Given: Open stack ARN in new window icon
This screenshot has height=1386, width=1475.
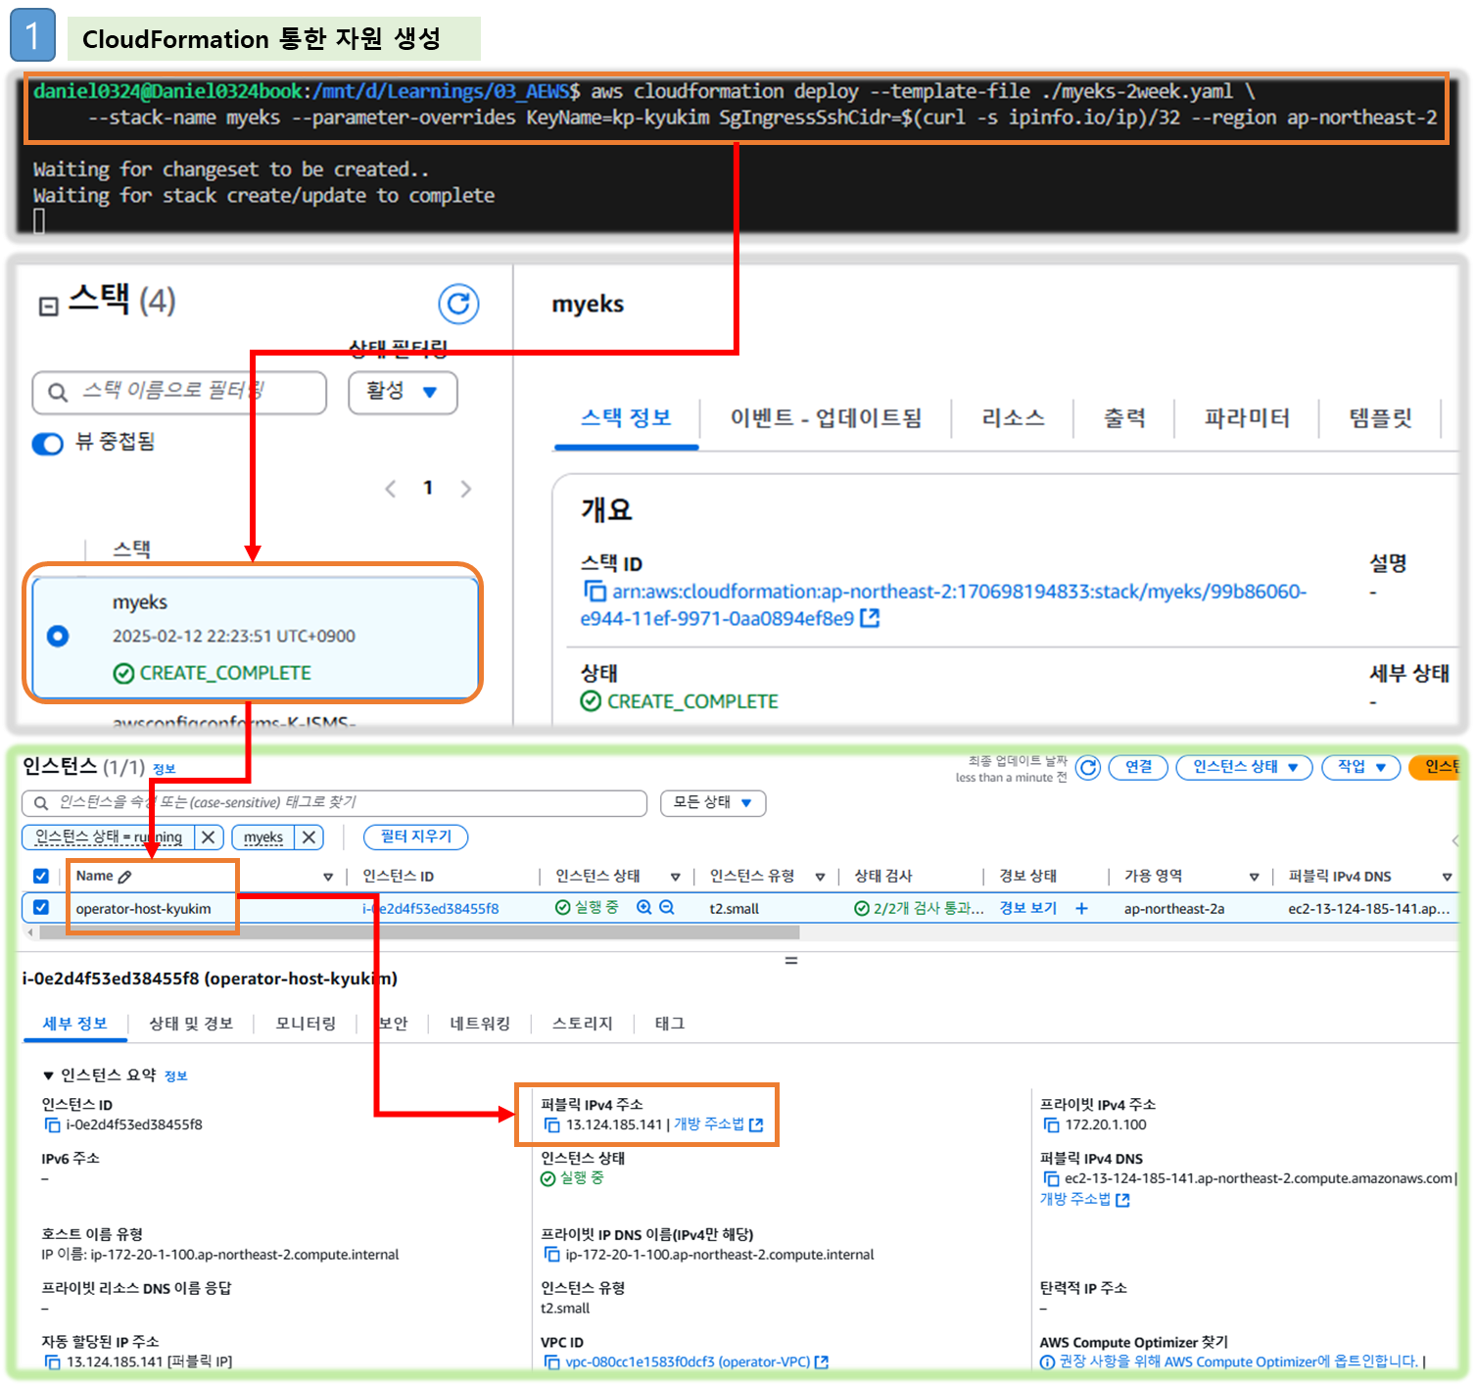Looking at the screenshot, I should [870, 618].
